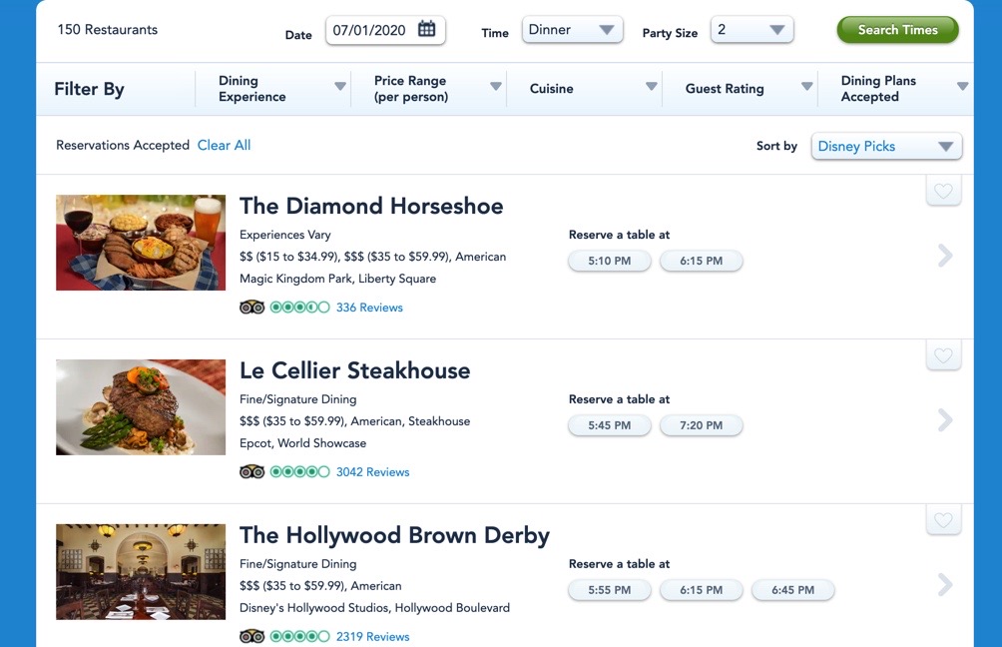This screenshot has width=1002, height=647.
Task: Open Le Cellier Steakhouse details chevron arrow
Action: click(945, 420)
